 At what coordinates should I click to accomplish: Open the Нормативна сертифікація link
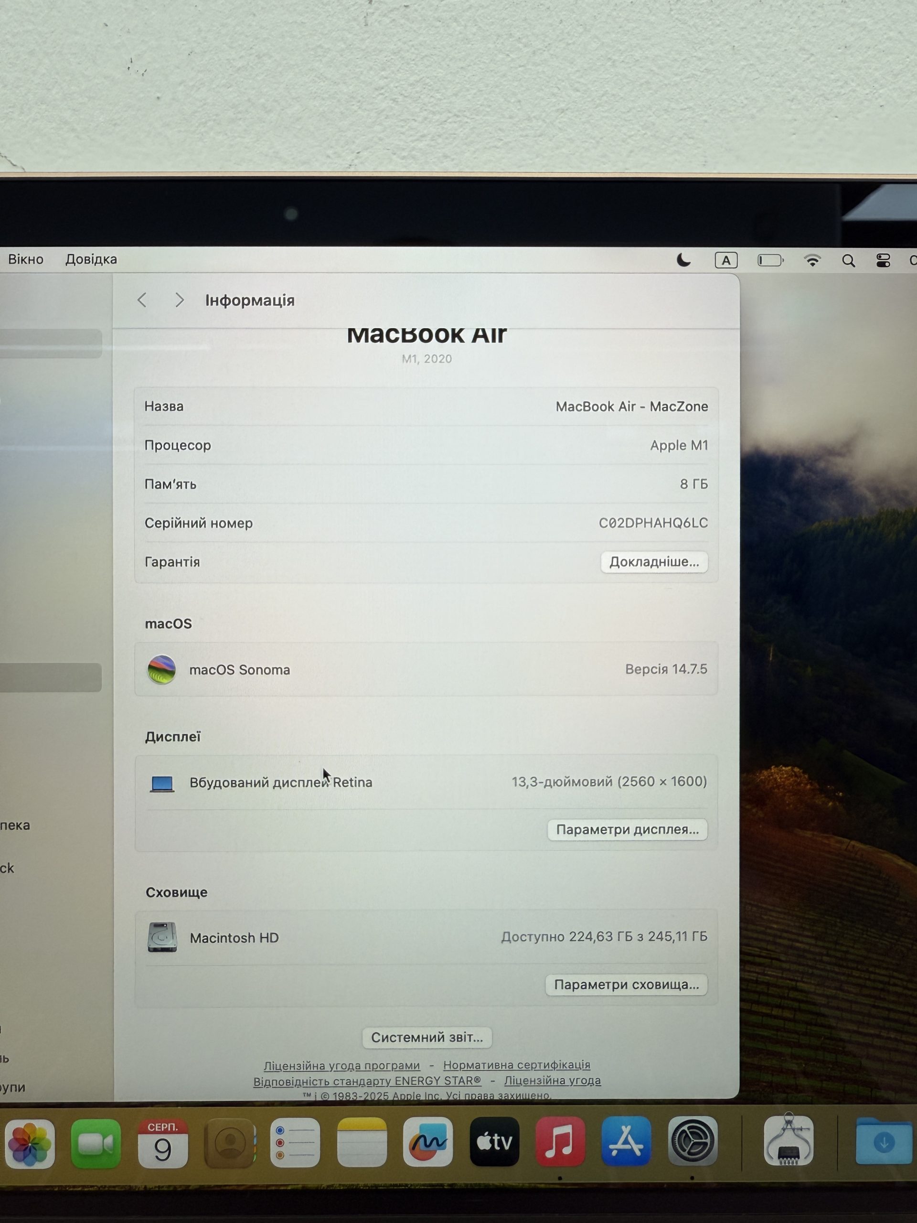[517, 1065]
